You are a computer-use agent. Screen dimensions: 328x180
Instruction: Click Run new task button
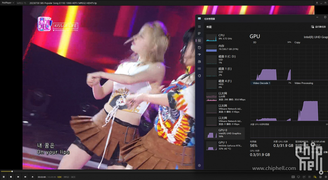(318, 27)
